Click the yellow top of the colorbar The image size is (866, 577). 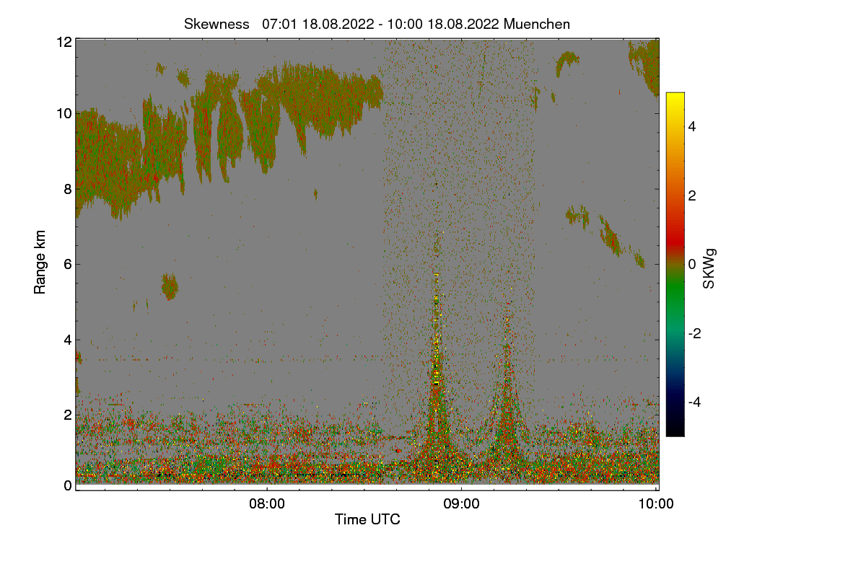[675, 99]
